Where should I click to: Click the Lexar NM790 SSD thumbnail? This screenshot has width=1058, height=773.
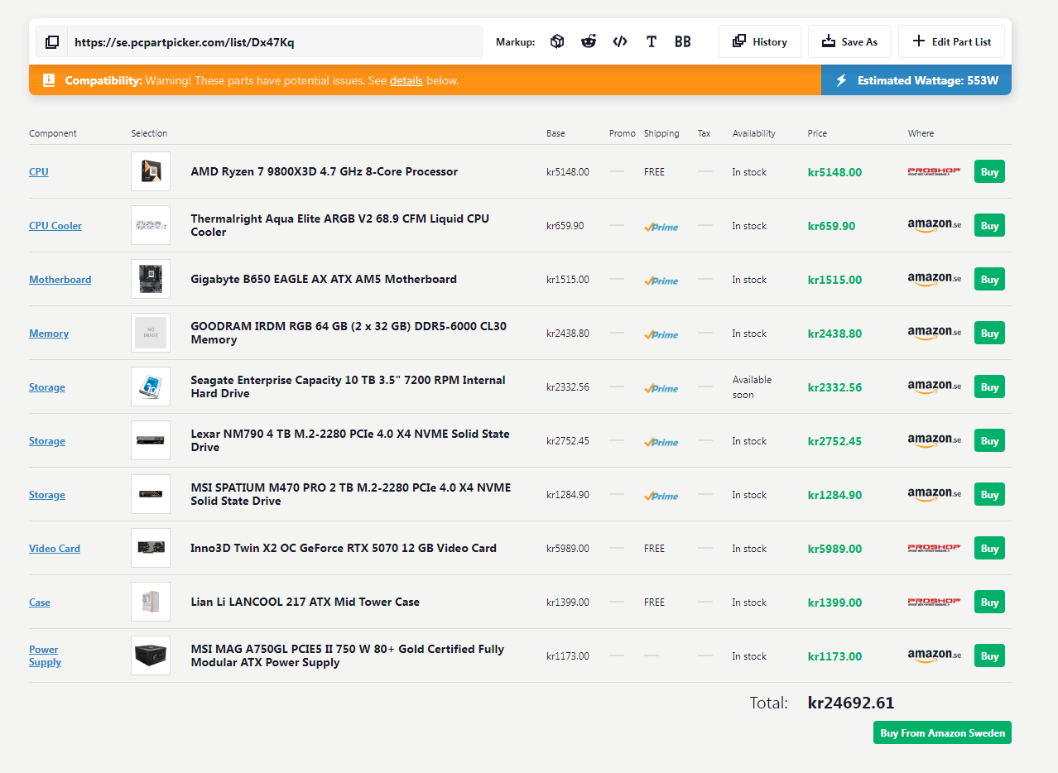(x=151, y=440)
